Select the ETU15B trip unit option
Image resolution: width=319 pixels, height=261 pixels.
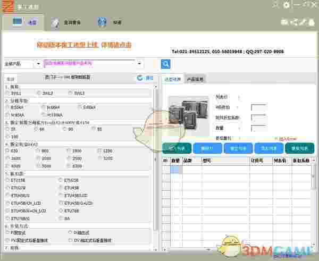(x=7, y=180)
